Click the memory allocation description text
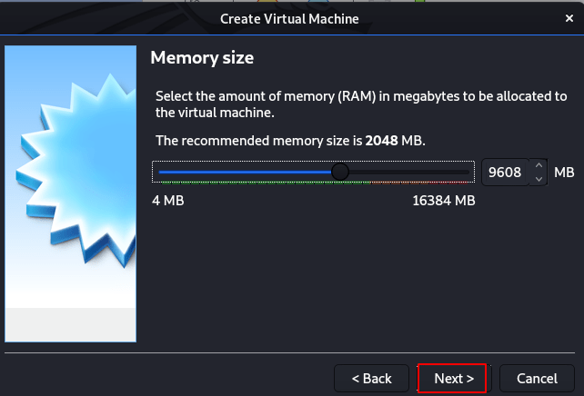Viewport: 584px width, 396px height. (361, 104)
